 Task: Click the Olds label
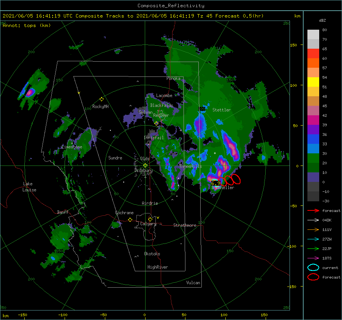tap(145, 159)
